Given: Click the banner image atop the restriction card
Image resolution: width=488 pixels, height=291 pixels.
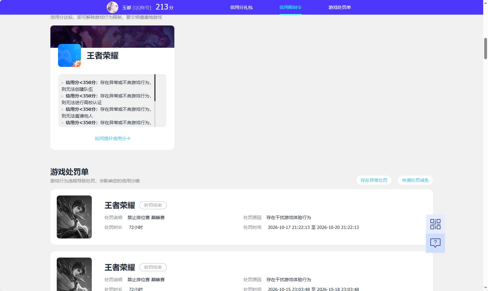Looking at the screenshot, I should click(112, 37).
